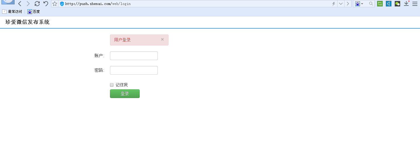
Task: Expand the address bar history dropdown
Action: (341, 4)
